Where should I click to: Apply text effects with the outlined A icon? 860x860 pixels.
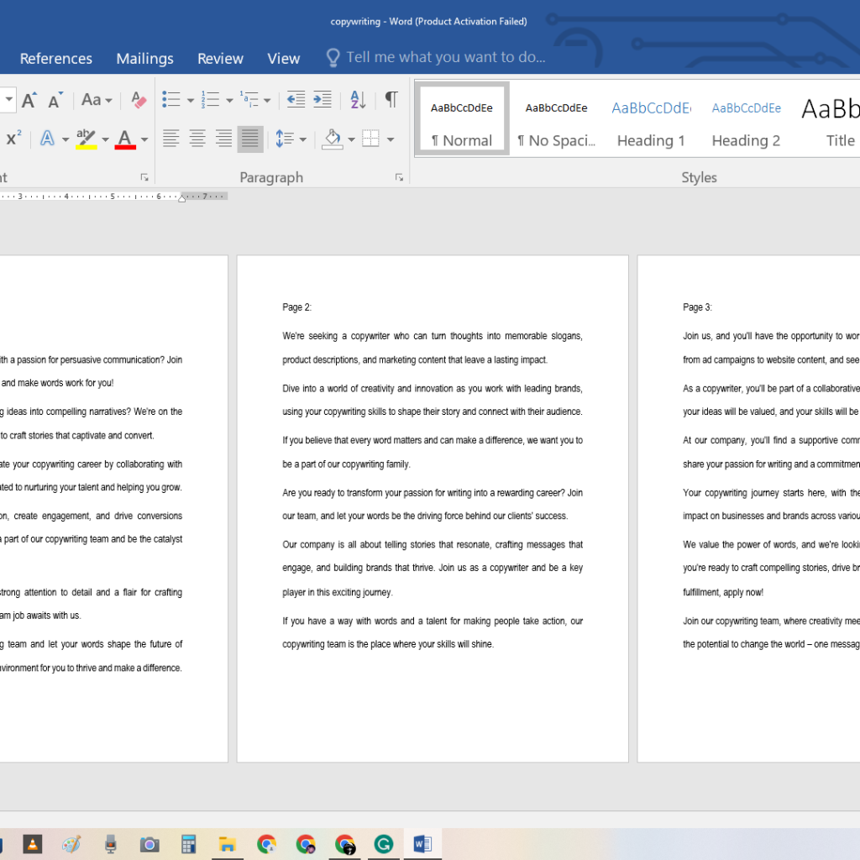(x=48, y=139)
